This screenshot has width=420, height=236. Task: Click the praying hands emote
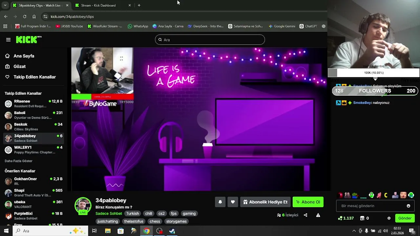tap(379, 195)
